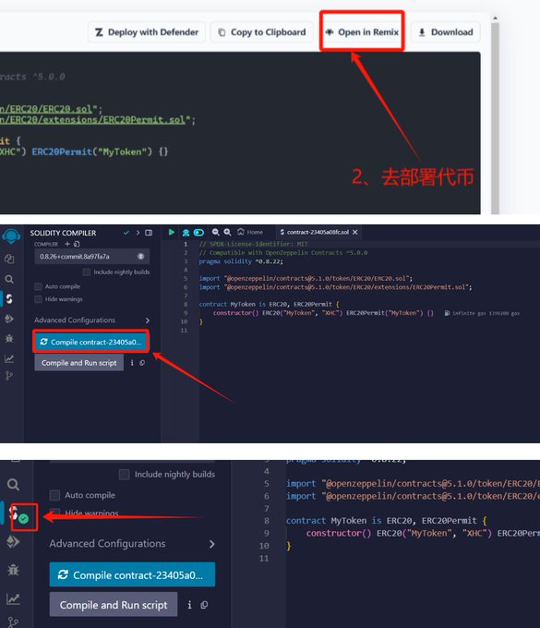The image size is (540, 628).
Task: Switch to the Home tab
Action: tap(250, 232)
